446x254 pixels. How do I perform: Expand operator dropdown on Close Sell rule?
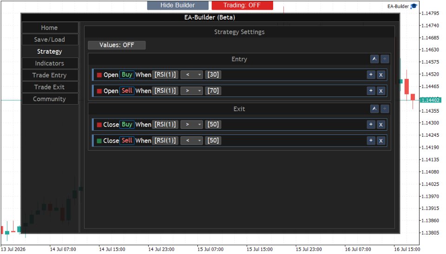(x=192, y=140)
